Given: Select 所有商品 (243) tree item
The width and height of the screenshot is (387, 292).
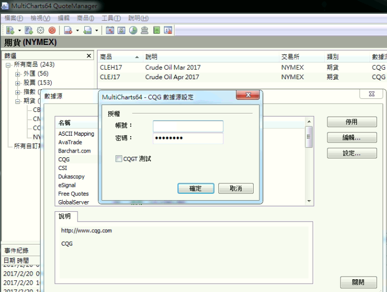Looking at the screenshot, I should click(x=34, y=64).
